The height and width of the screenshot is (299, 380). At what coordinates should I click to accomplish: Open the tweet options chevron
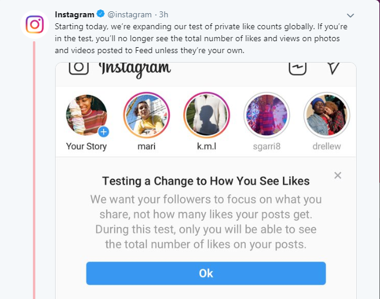click(350, 15)
